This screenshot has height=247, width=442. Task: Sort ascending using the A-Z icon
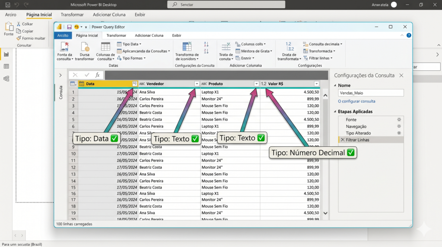206,44
